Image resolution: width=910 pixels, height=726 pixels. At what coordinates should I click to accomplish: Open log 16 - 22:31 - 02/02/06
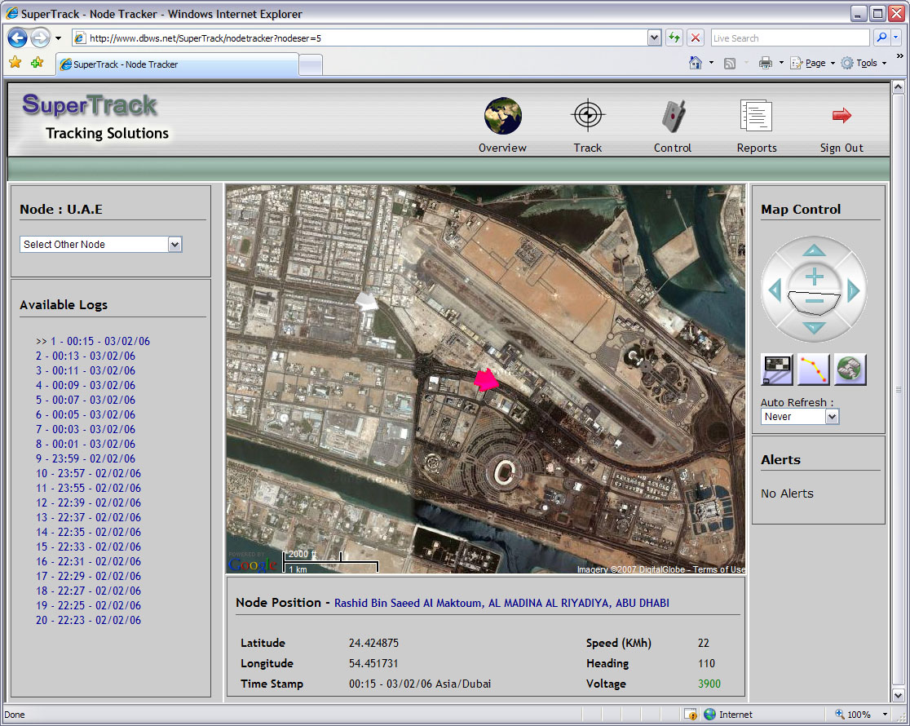88,561
